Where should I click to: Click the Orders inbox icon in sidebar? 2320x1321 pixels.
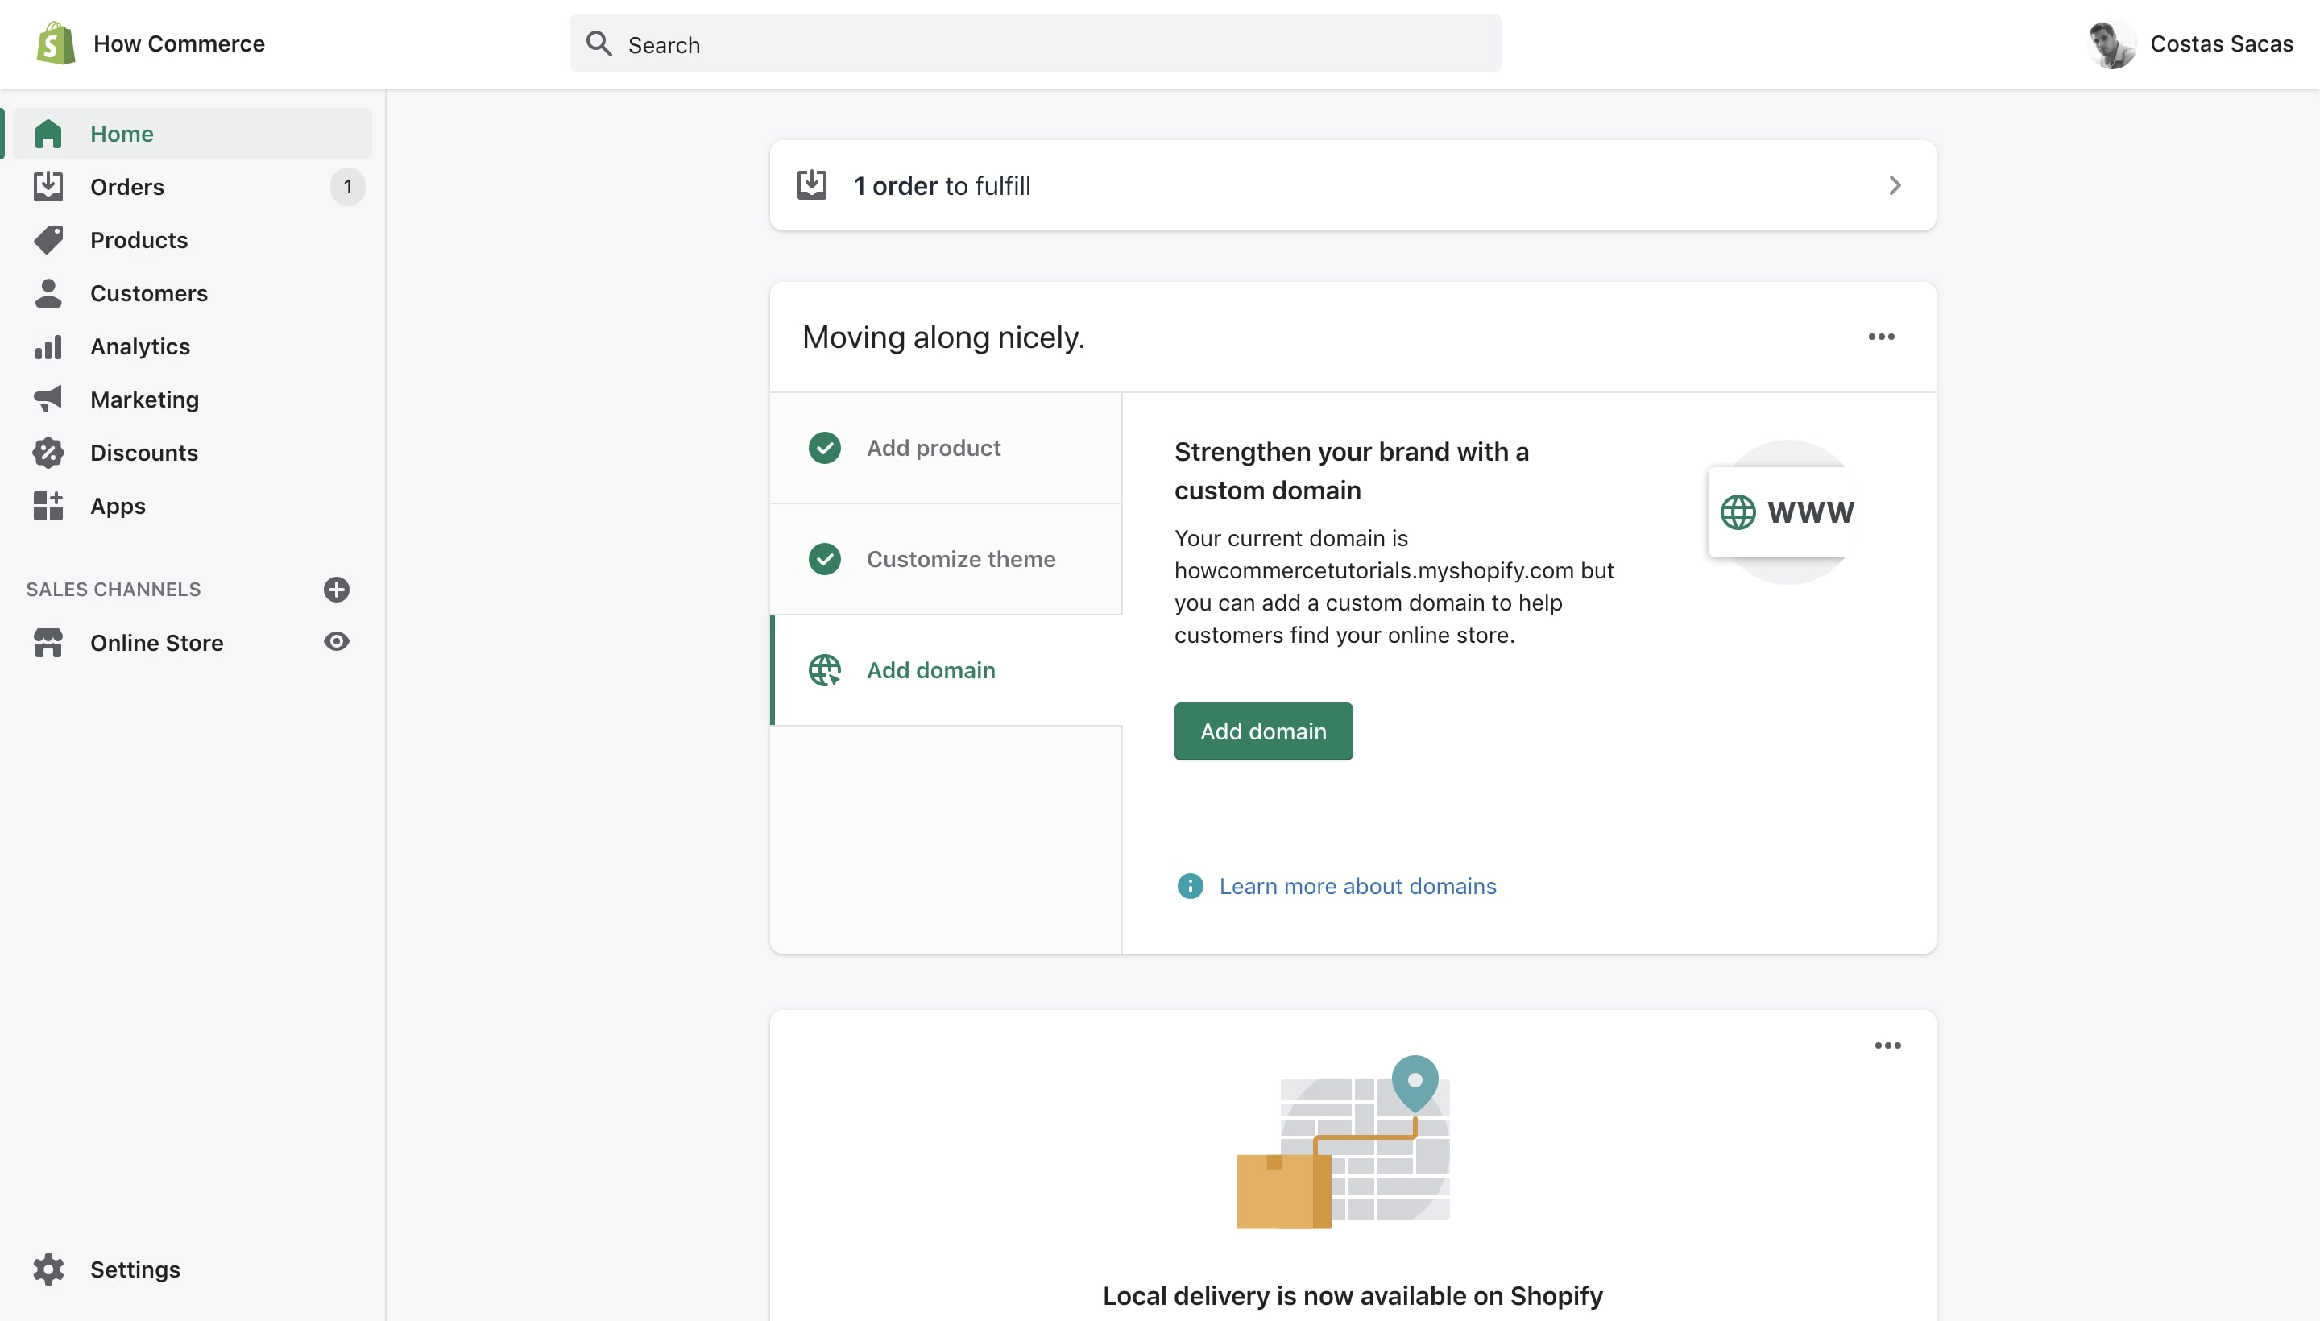(48, 186)
